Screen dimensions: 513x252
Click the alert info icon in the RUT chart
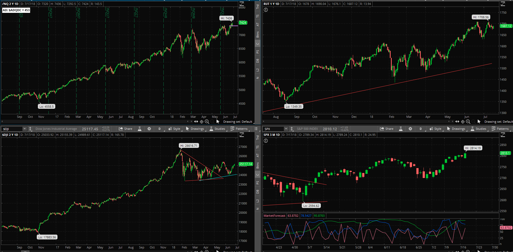click(266, 10)
